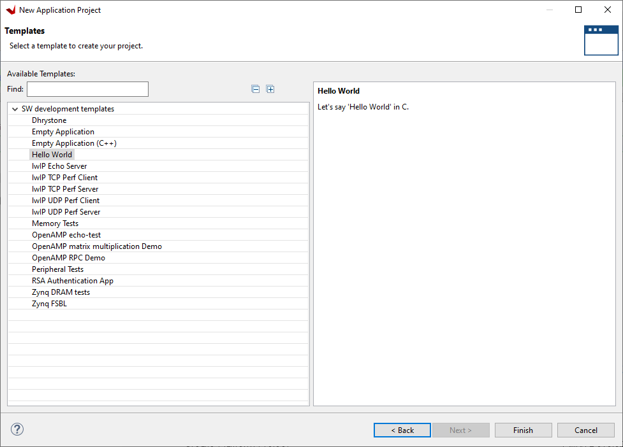Click the disabled Next > button
623x447 pixels.
point(460,430)
